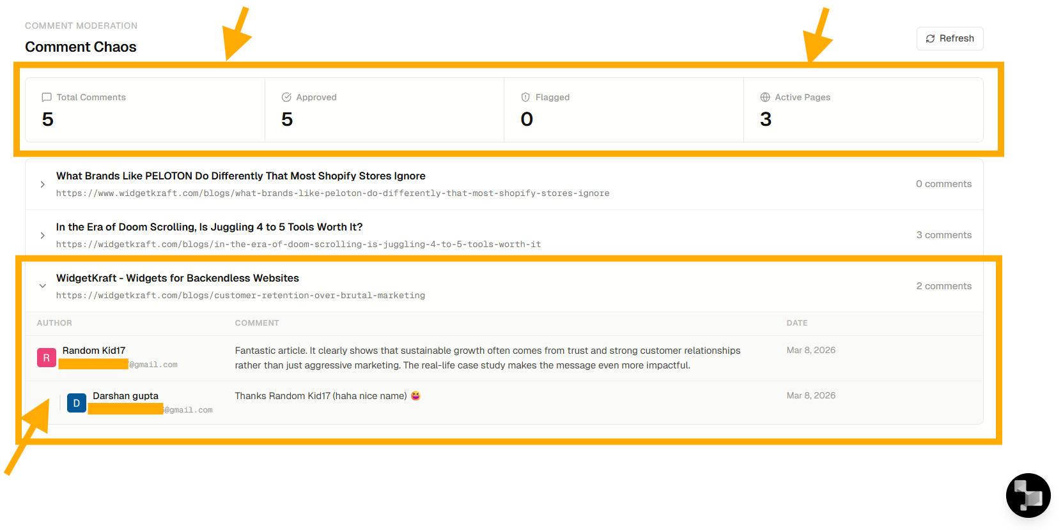Open the floating chat widget in the corner
This screenshot has width=1063, height=530.
pyautogui.click(x=1028, y=495)
